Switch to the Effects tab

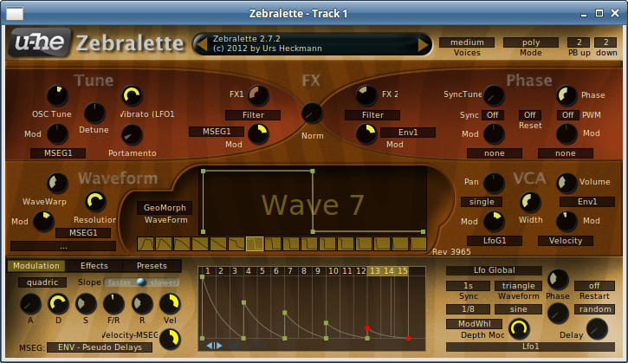pyautogui.click(x=94, y=266)
